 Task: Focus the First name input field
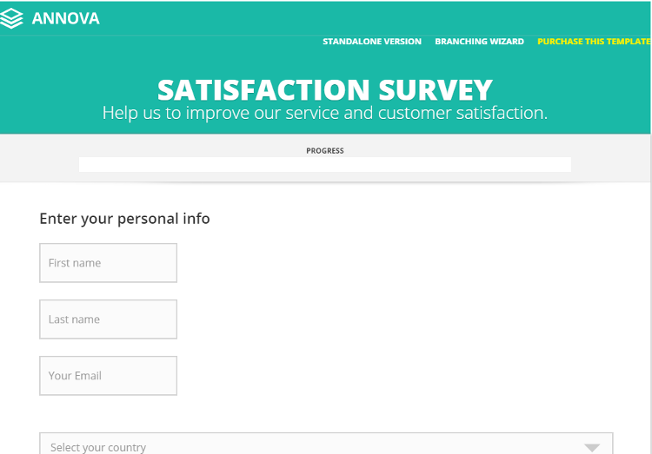click(x=108, y=263)
